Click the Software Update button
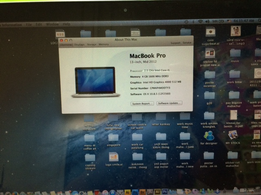This screenshot has width=261, height=195. (x=169, y=103)
